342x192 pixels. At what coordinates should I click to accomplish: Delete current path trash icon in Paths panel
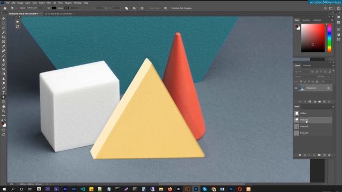[x=329, y=155]
